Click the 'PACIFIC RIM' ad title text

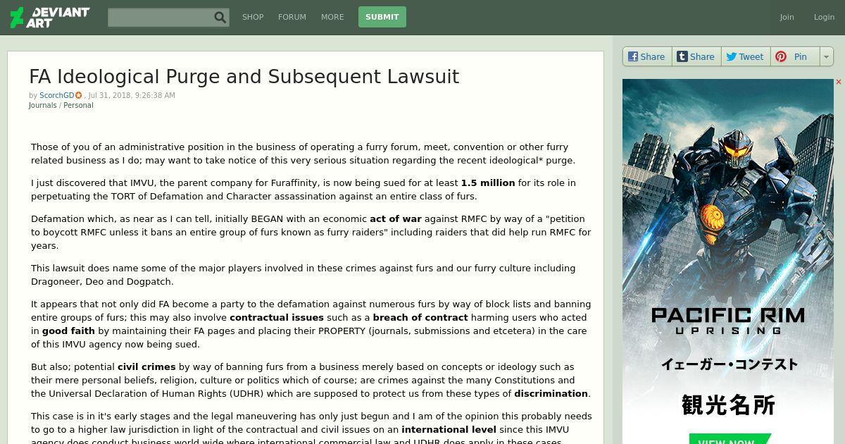(728, 315)
